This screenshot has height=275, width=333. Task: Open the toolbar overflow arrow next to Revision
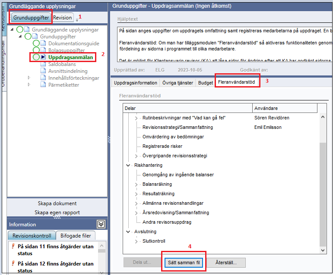click(77, 20)
